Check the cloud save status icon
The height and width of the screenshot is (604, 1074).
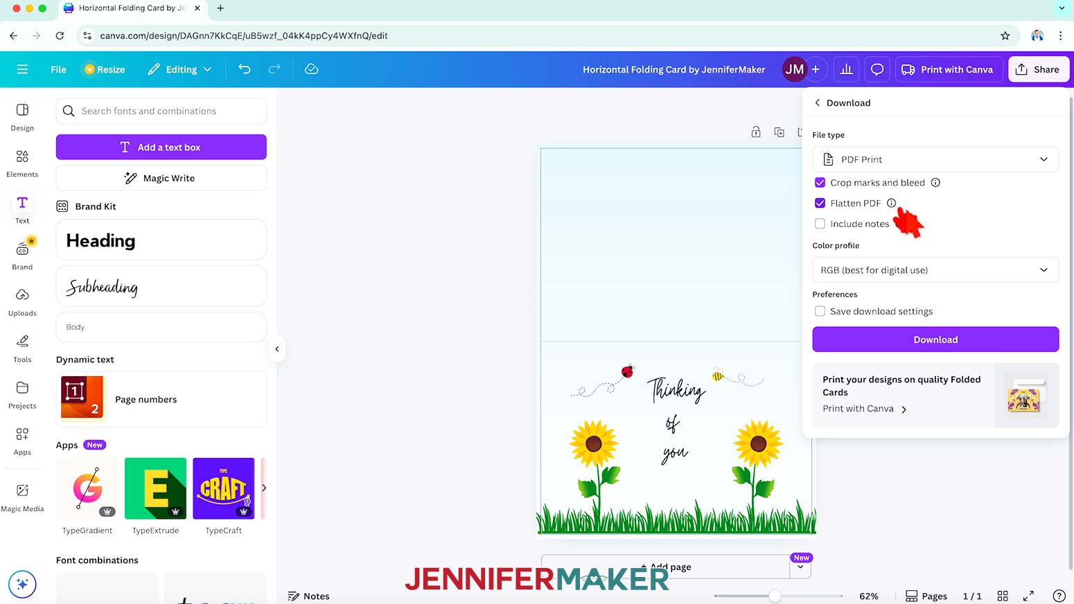pyautogui.click(x=312, y=69)
